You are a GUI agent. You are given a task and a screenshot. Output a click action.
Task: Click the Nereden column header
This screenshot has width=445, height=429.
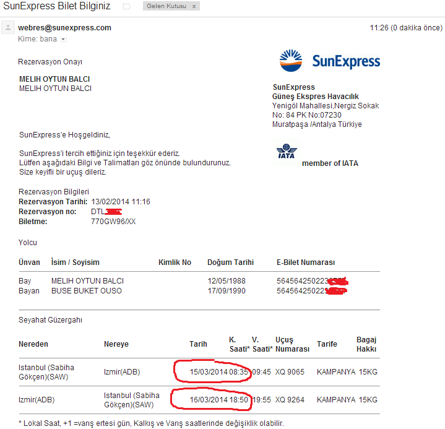[x=33, y=344]
